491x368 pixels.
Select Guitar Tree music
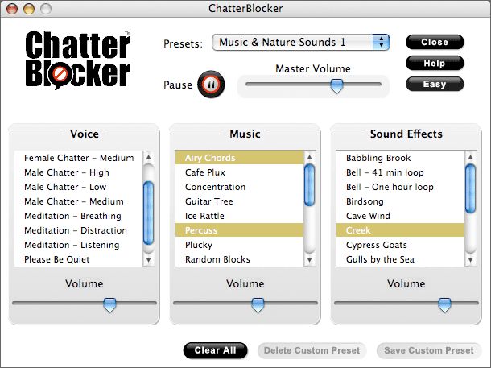239,201
